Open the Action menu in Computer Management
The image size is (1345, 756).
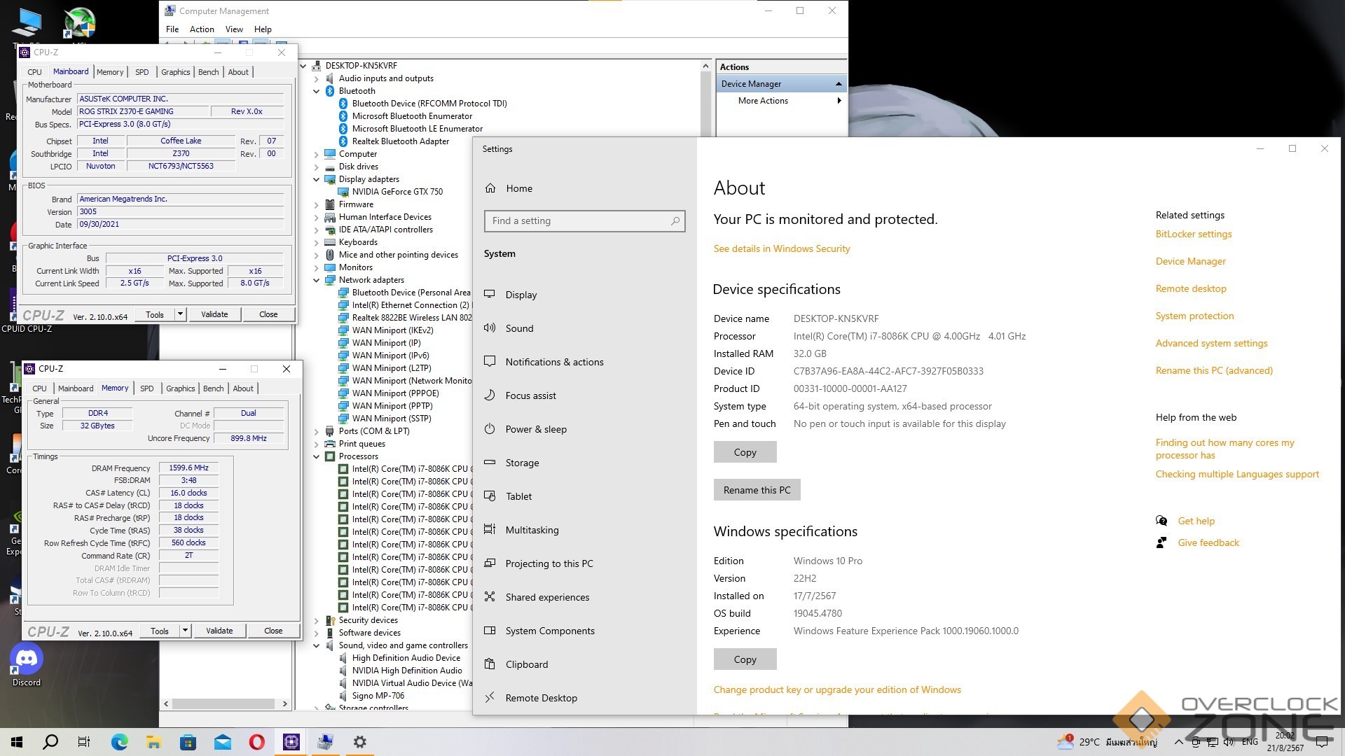coord(202,29)
